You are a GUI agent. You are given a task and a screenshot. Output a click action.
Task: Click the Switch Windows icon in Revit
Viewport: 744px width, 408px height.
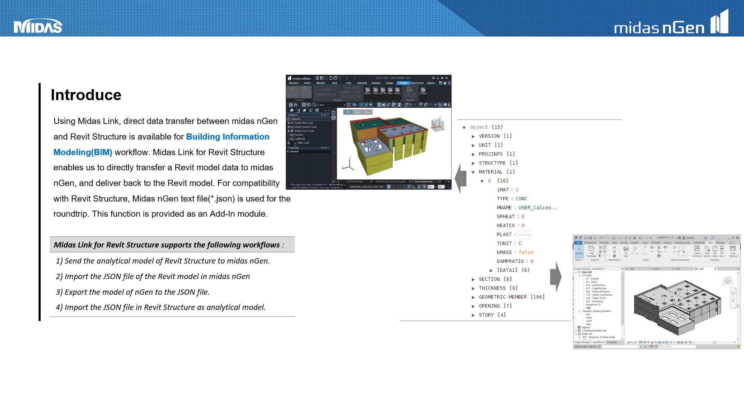point(697,250)
